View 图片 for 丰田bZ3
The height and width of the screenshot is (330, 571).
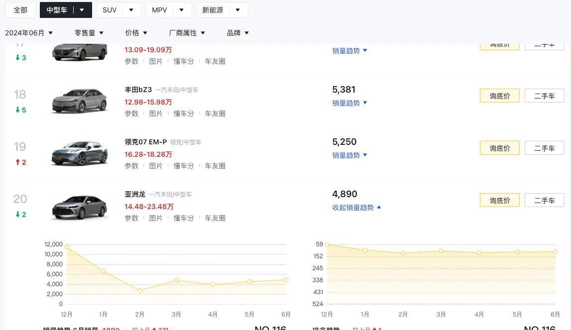click(x=156, y=113)
